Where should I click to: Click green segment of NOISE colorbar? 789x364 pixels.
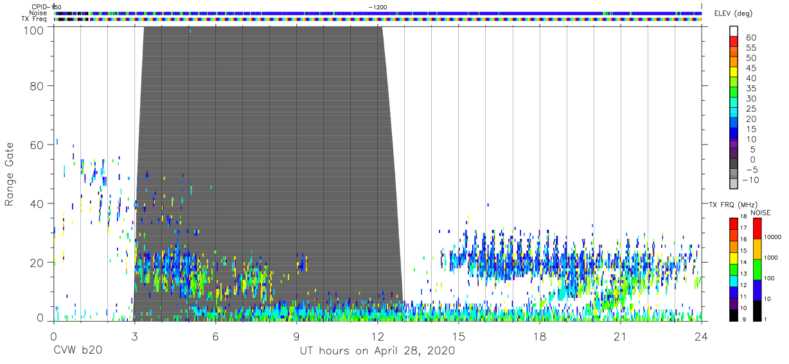(x=757, y=270)
